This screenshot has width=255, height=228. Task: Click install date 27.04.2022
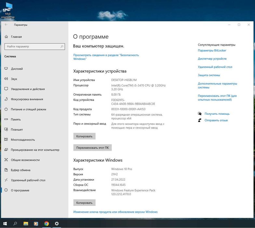118,179
